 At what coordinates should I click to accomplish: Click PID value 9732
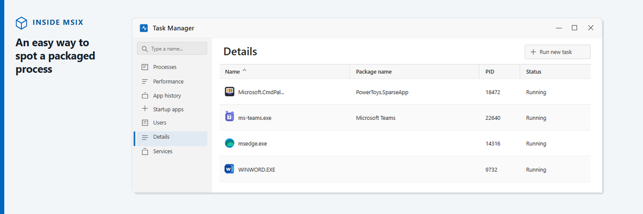tap(491, 170)
